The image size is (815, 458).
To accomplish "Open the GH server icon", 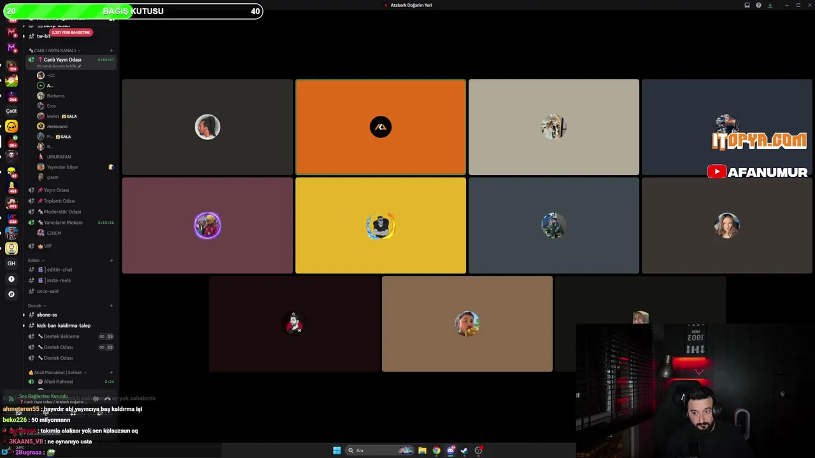I will click(x=11, y=263).
